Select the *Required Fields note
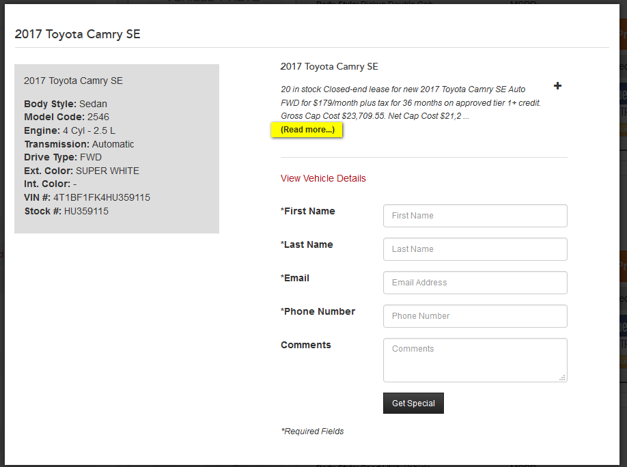 [312, 431]
